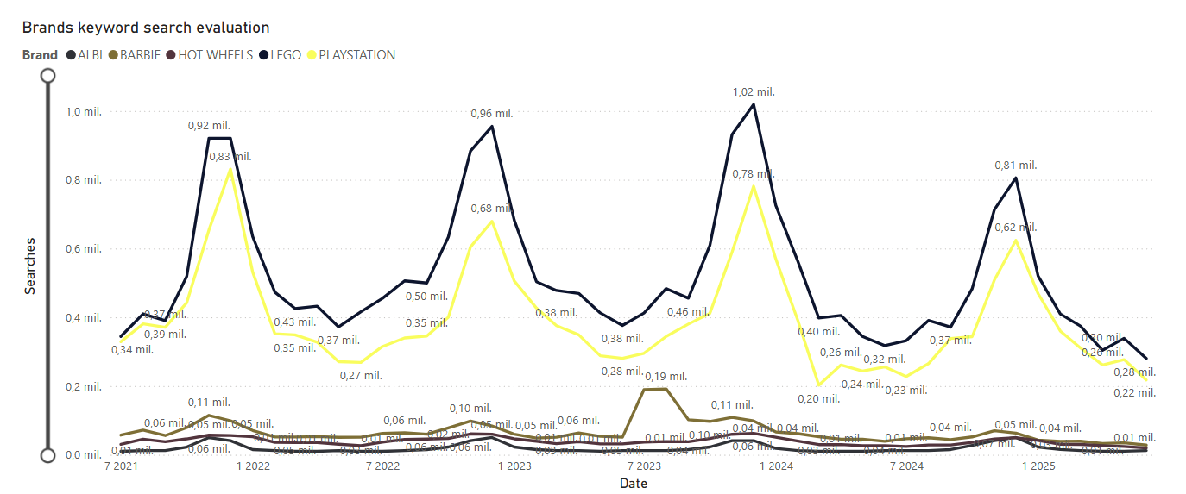
Task: Select the PLAYSTATION legend label
Action: 356,55
